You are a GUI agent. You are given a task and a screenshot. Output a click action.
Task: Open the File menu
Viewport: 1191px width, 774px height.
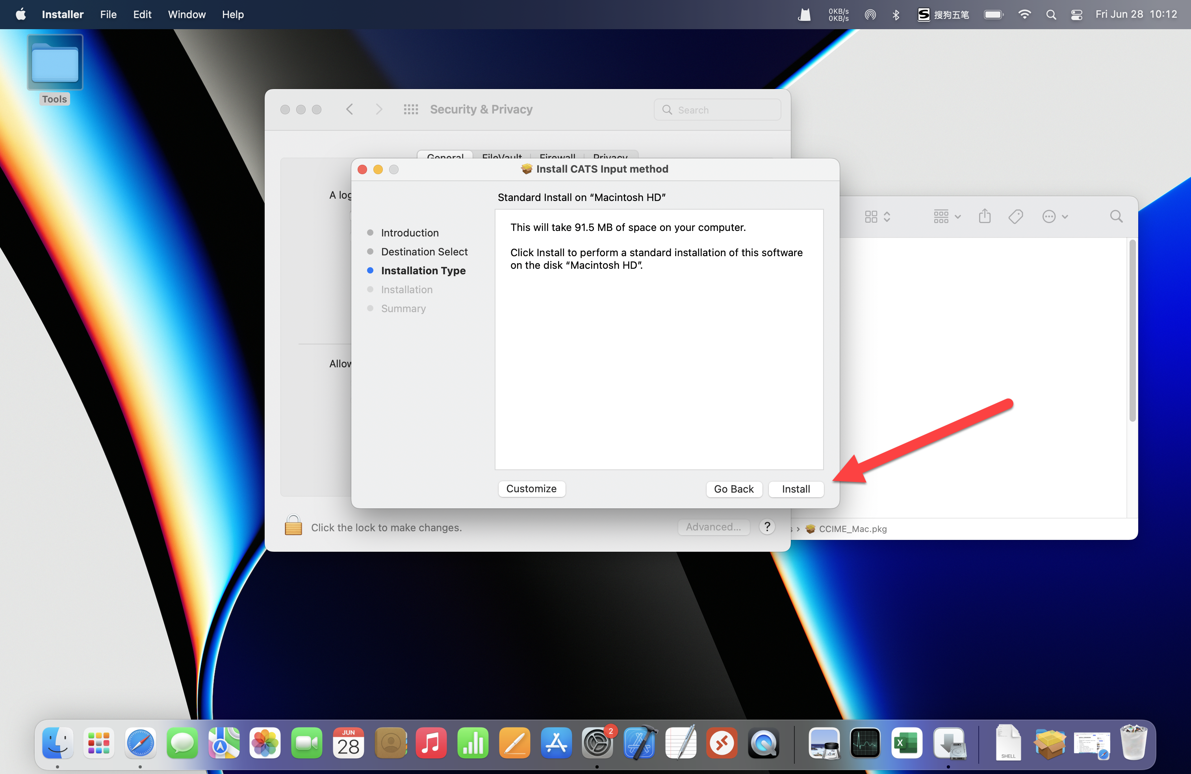pos(108,15)
